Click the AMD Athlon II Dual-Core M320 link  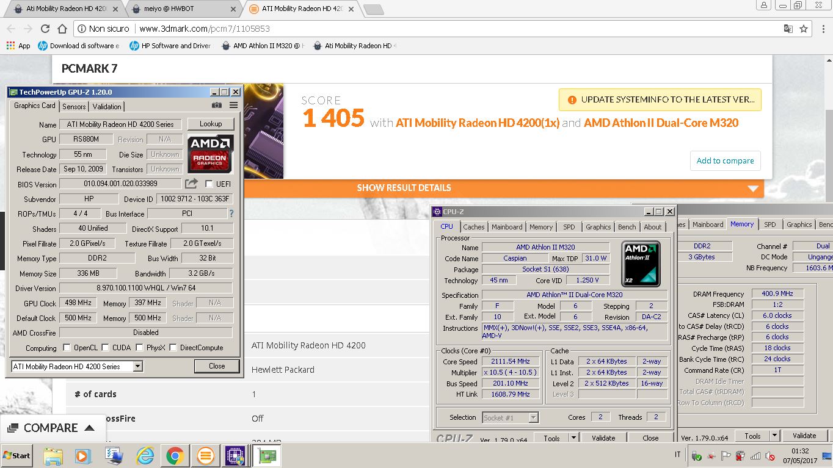click(661, 123)
